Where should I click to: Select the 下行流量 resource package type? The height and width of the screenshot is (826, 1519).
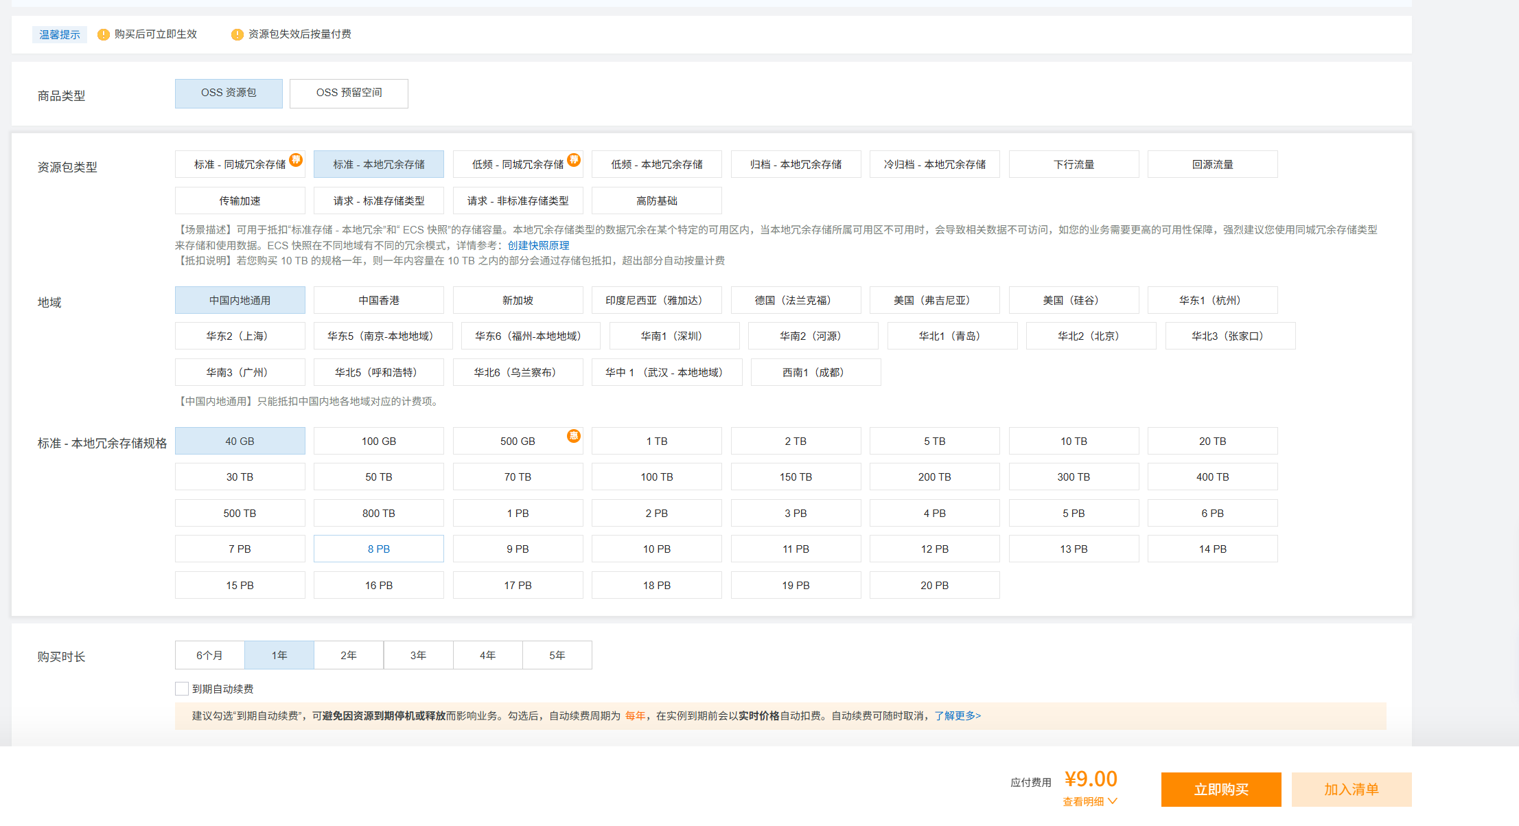(x=1074, y=165)
